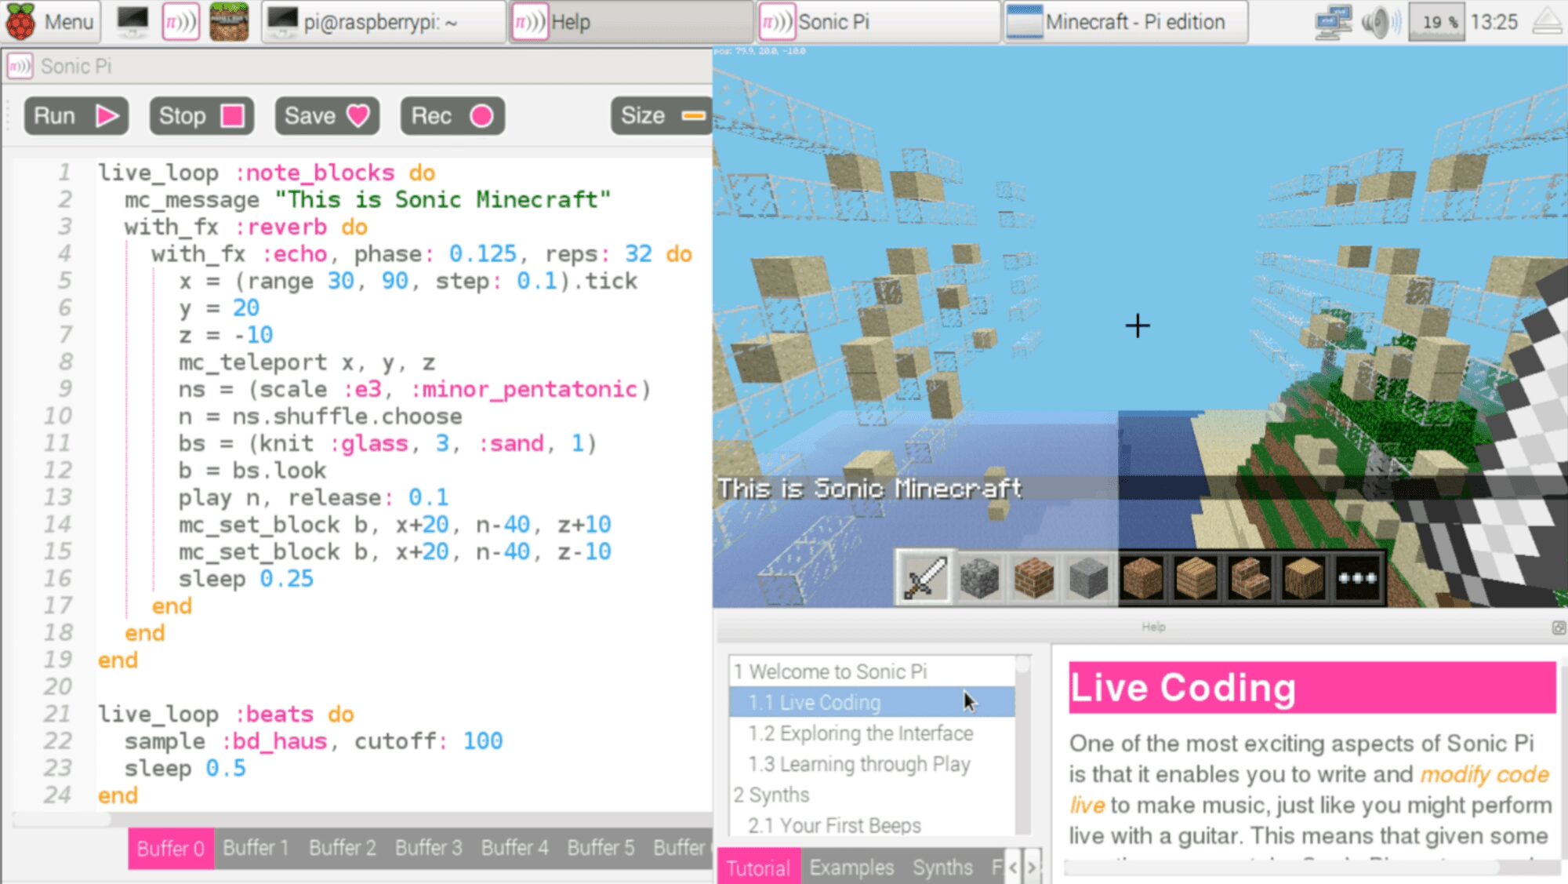Viewport: 1568px width, 884px height.
Task: Select the Buffer 3 tab
Action: pos(428,847)
